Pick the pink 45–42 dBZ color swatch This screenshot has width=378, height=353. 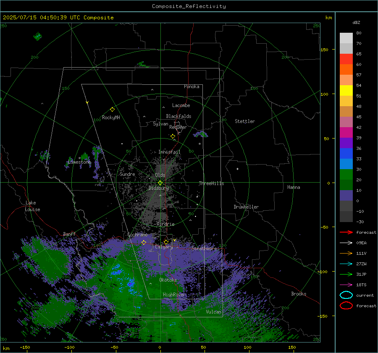346,122
